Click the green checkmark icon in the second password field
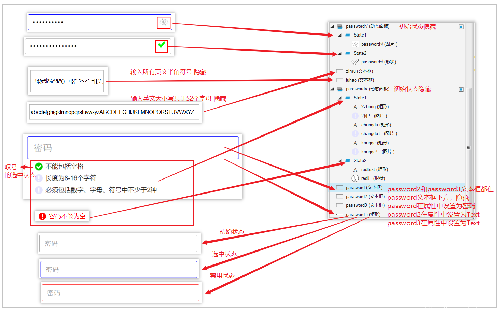 coord(162,45)
